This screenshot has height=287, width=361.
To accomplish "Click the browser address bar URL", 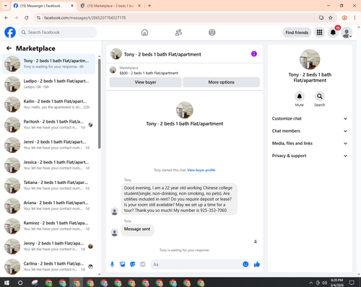I will click(x=84, y=18).
